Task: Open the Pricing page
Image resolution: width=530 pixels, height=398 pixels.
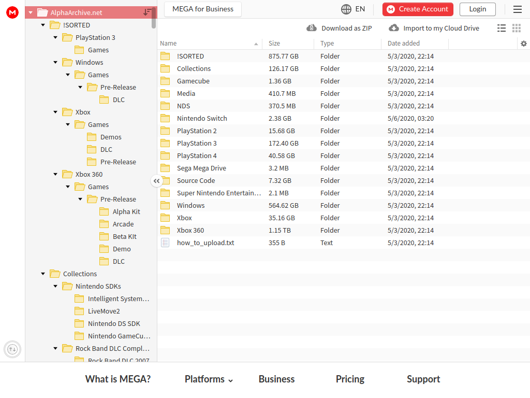Action: pos(350,379)
